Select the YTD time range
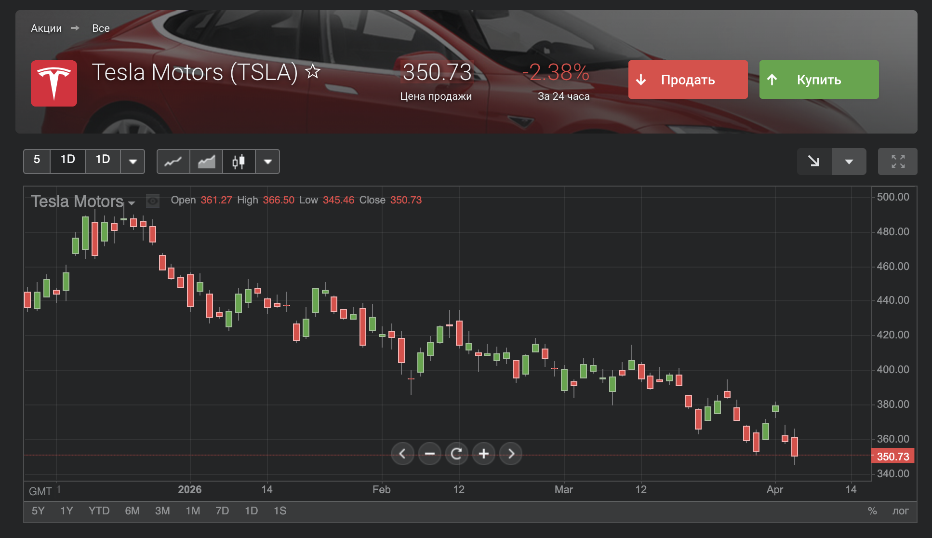This screenshot has width=932, height=538. tap(99, 511)
